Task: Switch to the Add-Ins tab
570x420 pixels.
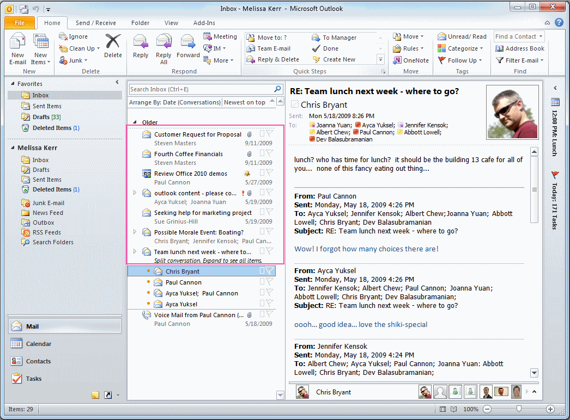Action: coord(204,23)
